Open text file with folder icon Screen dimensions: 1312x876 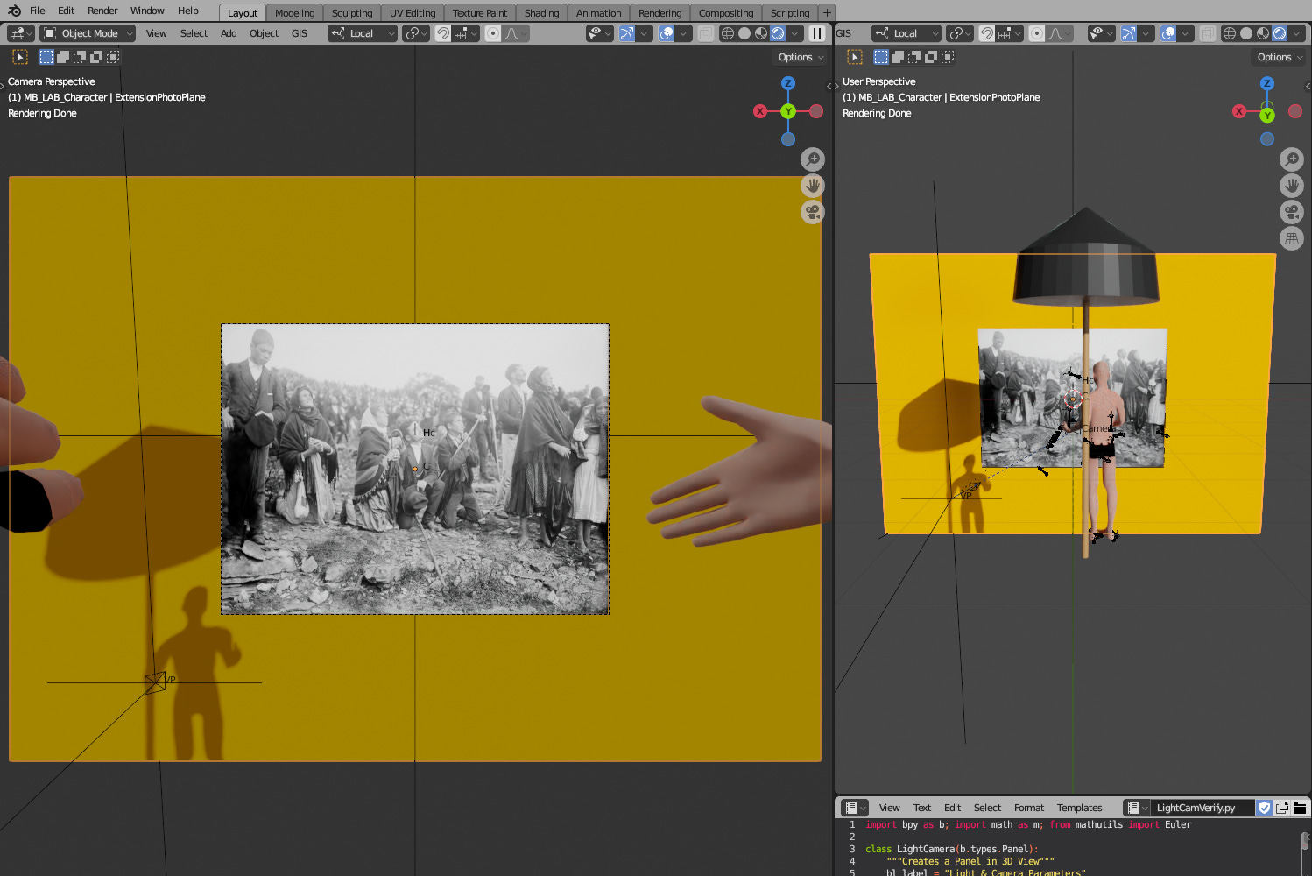pos(1300,808)
